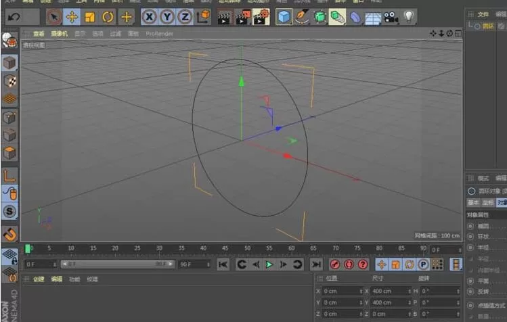Click the X size 400 cm field
Viewport: 507px width, 322px height.
391,291
